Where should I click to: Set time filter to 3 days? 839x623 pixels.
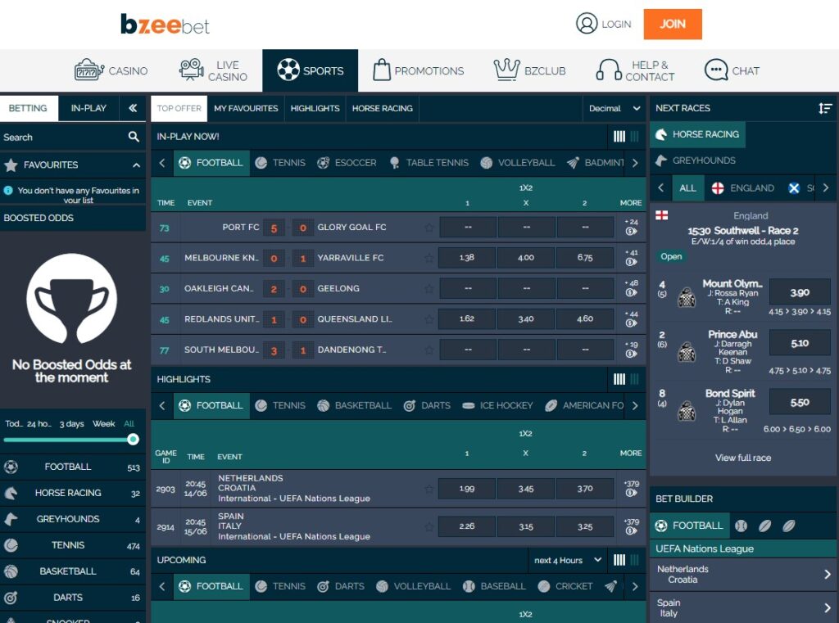tap(72, 424)
